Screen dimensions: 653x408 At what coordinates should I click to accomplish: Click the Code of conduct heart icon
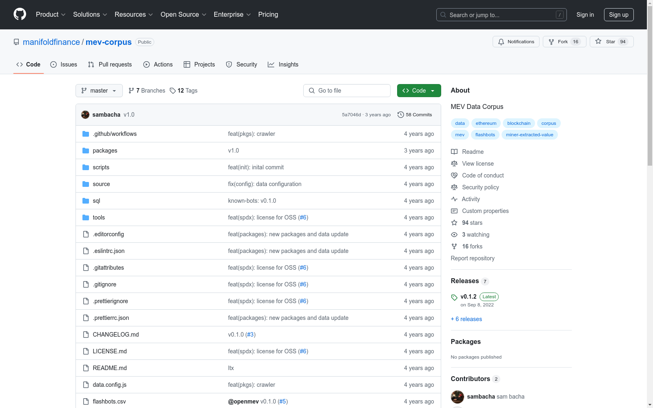[454, 175]
